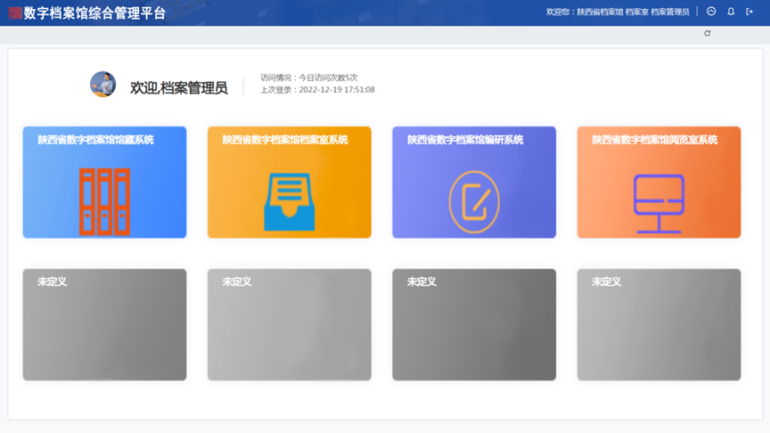Click the 今日访问次数5次 visit info
770x433 pixels.
(x=309, y=78)
